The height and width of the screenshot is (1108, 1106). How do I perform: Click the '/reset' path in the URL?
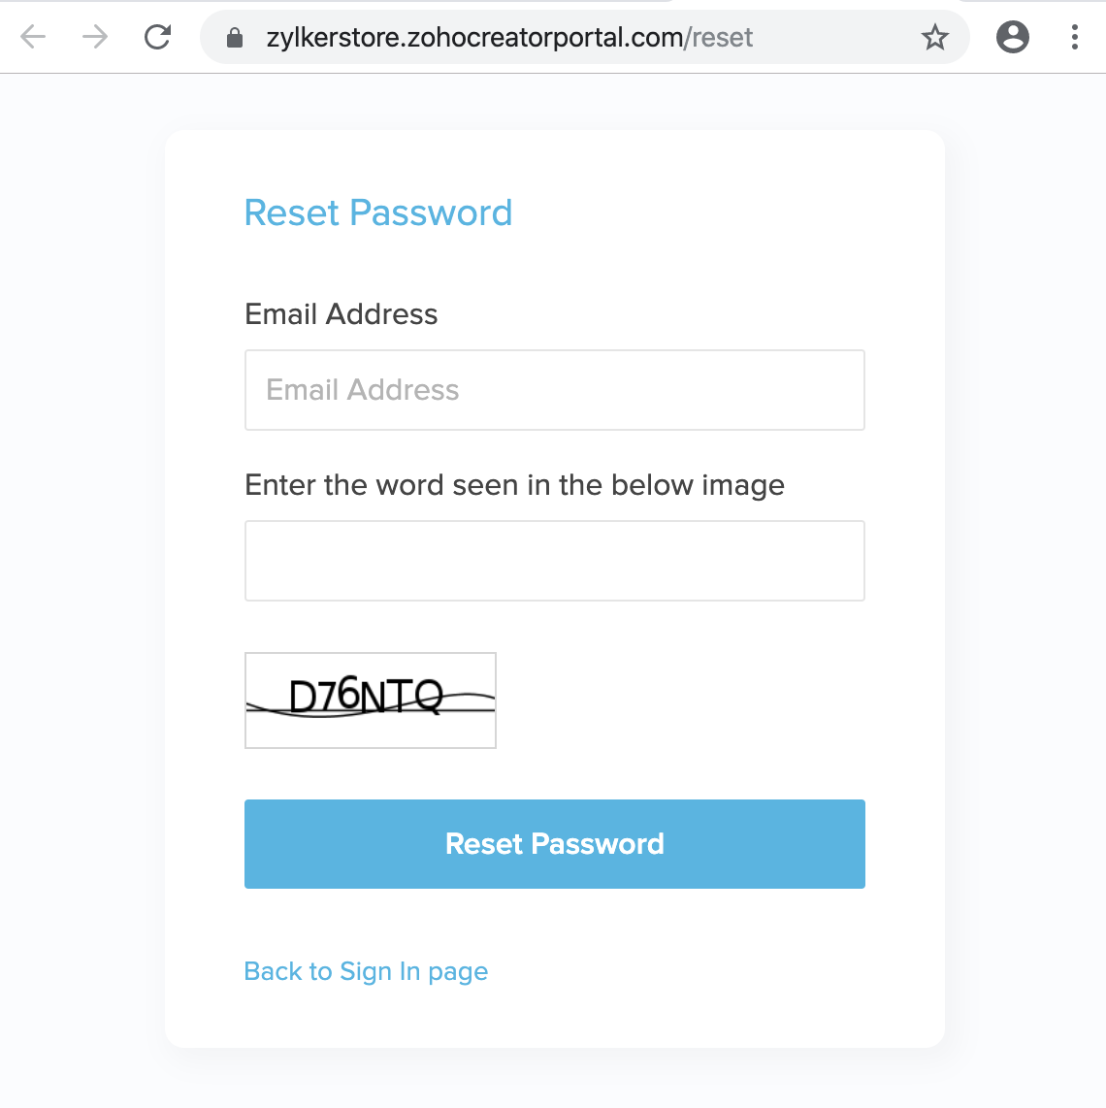(x=719, y=38)
